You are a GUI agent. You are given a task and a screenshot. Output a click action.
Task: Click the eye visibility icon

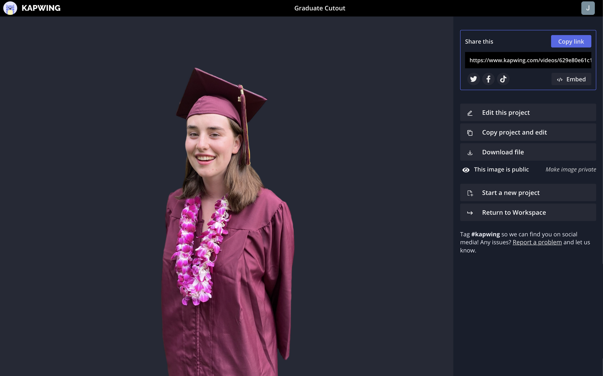[466, 170]
